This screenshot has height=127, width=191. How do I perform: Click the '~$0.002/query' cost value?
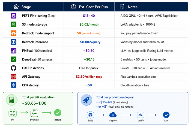pyautogui.click(x=89, y=42)
